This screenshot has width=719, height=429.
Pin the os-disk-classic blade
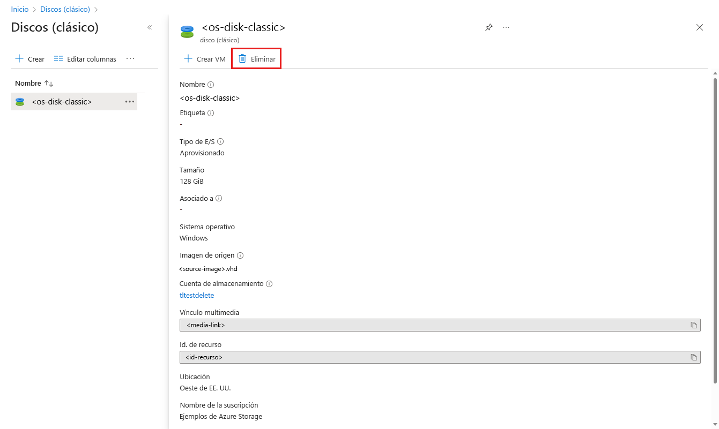[489, 27]
